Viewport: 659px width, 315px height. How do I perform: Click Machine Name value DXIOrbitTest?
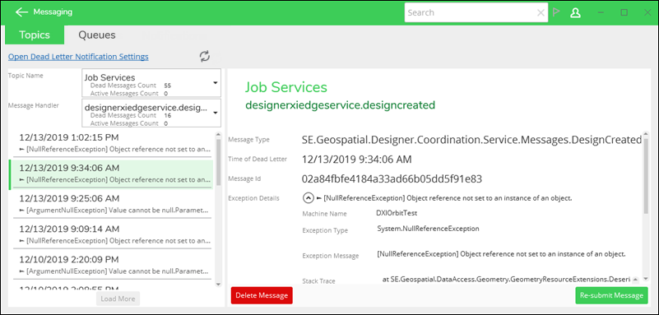[397, 213]
